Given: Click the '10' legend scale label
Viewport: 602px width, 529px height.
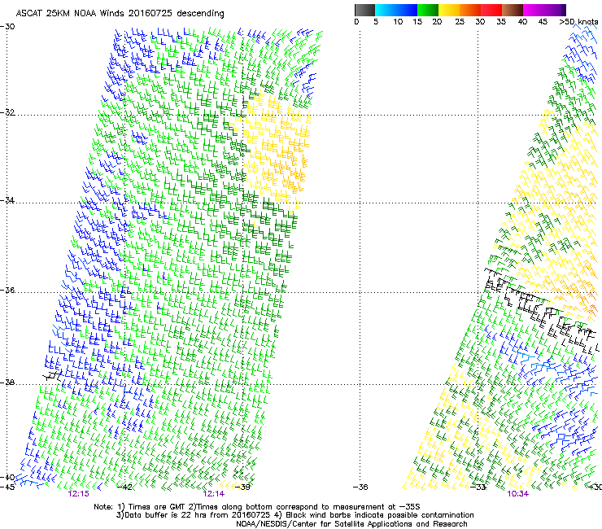Looking at the screenshot, I should click(x=398, y=22).
